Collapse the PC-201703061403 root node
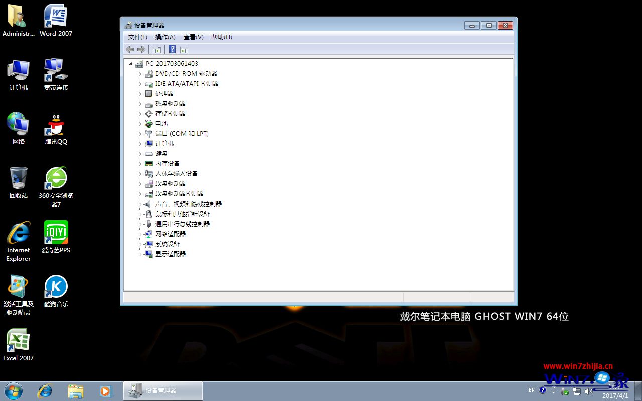Image resolution: width=642 pixels, height=401 pixels. [131, 64]
